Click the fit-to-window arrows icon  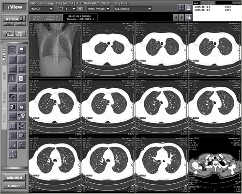(21, 97)
